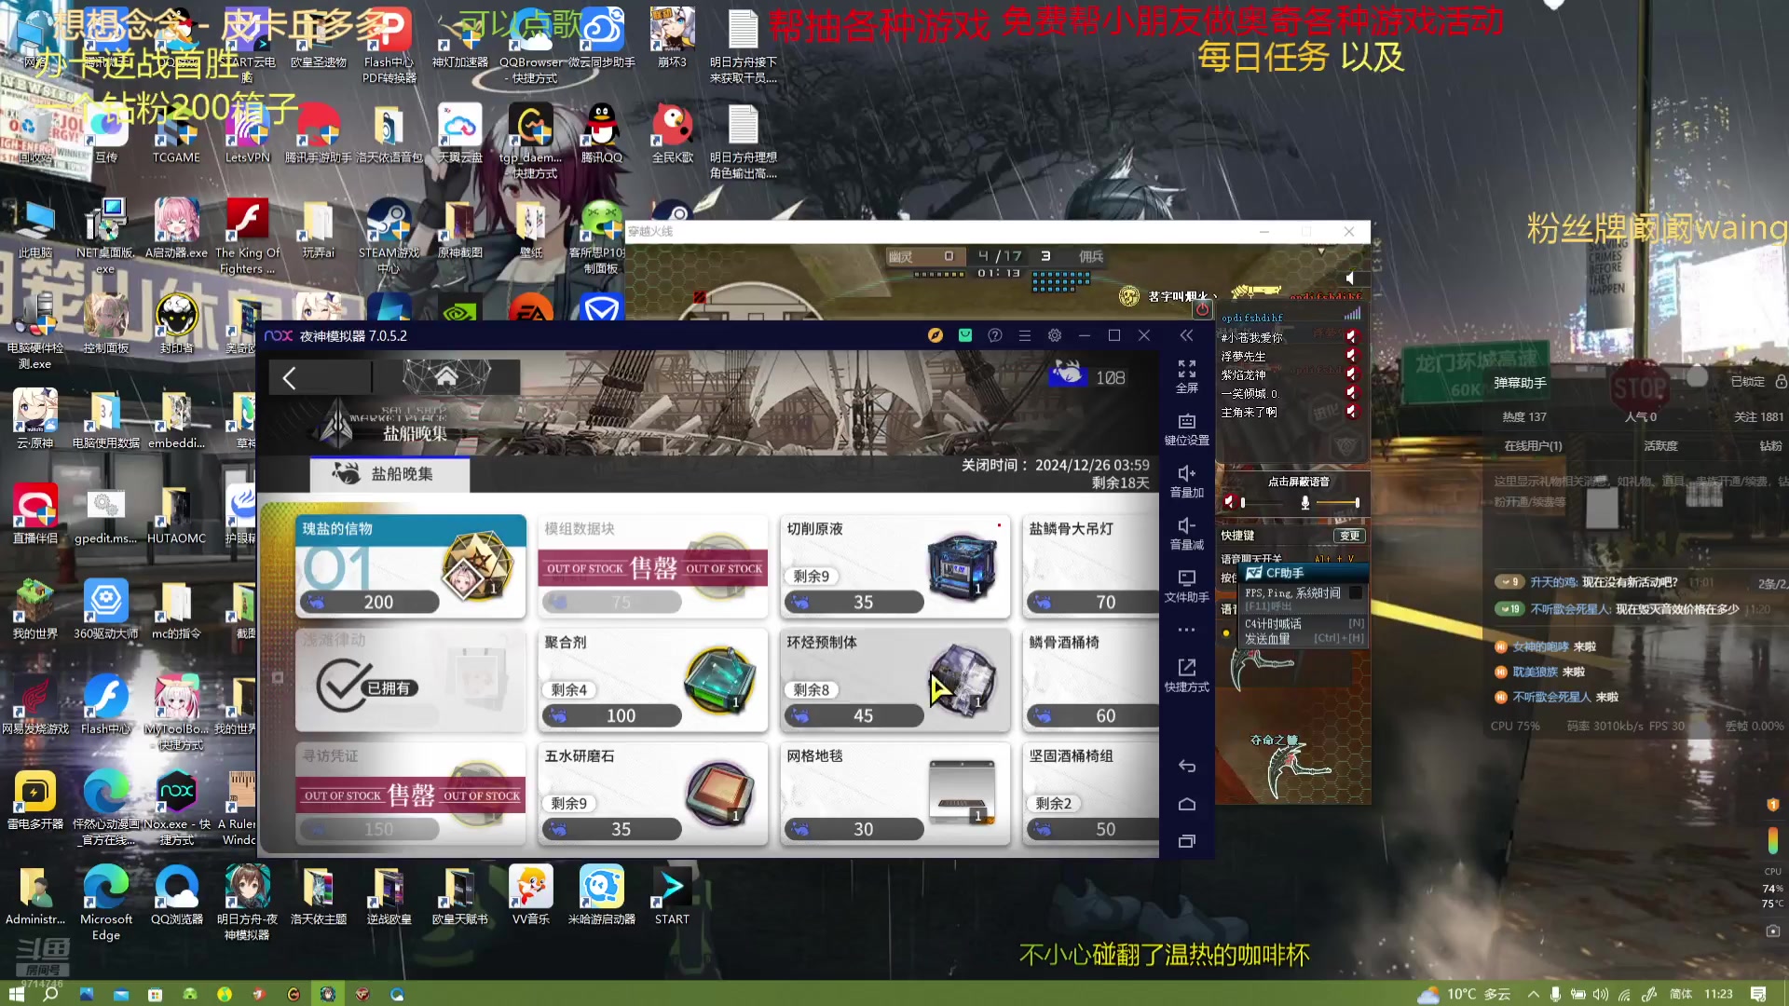The height and width of the screenshot is (1006, 1789).
Task: Toggle FPS, Ping, 系统时间 checkbox in CF助手
Action: 1356,592
